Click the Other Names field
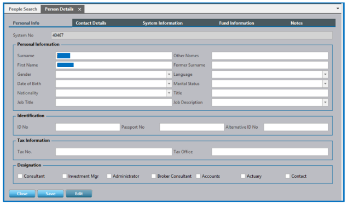This screenshot has height=205, width=348. [x=270, y=56]
